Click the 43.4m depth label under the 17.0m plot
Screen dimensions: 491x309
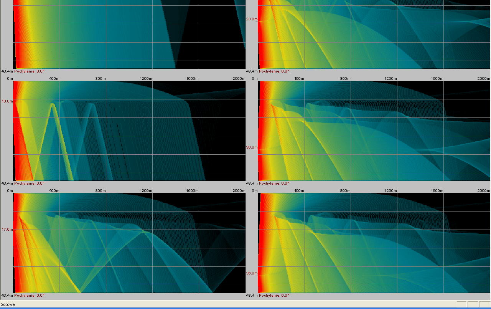(x=7, y=296)
